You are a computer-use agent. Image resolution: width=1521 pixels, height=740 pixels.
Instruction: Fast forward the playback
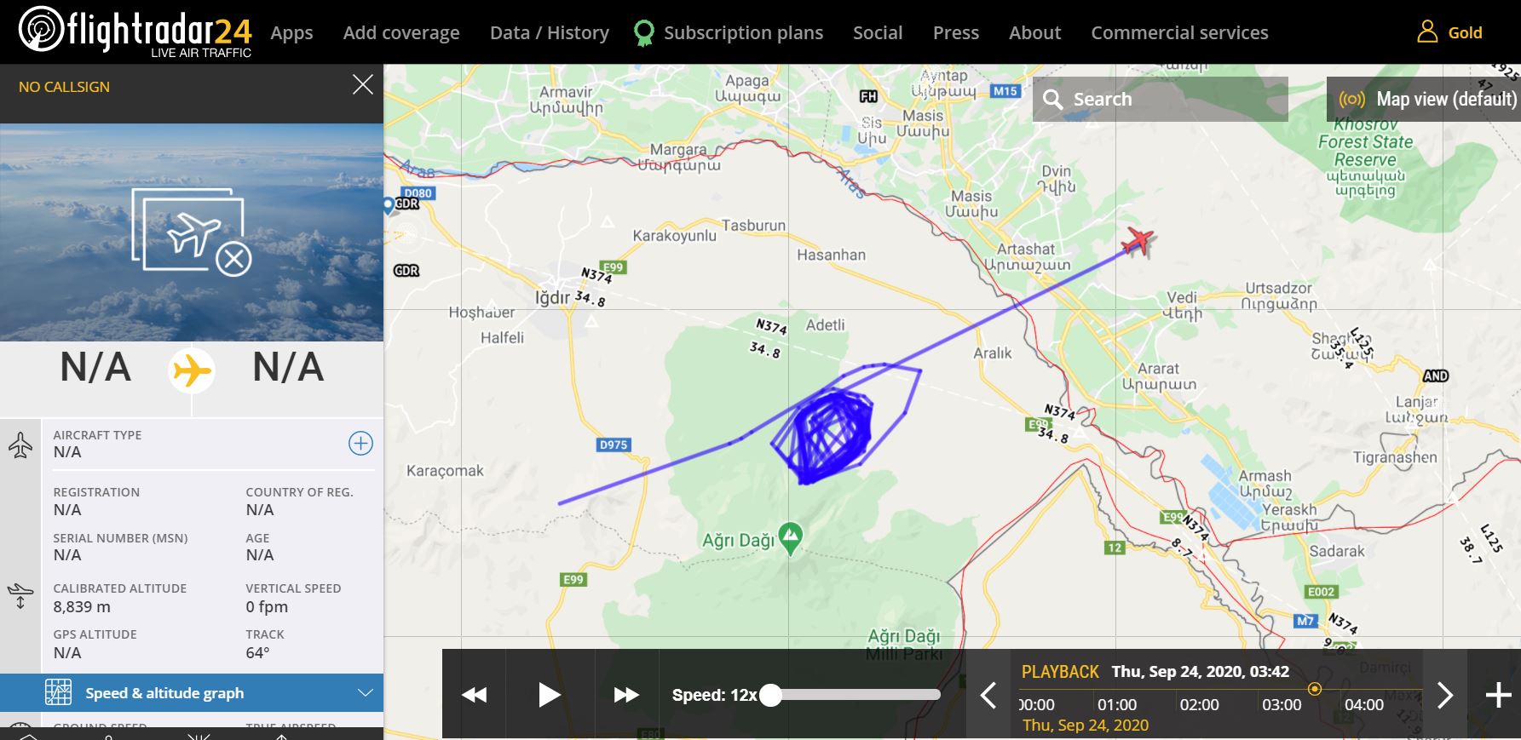626,695
